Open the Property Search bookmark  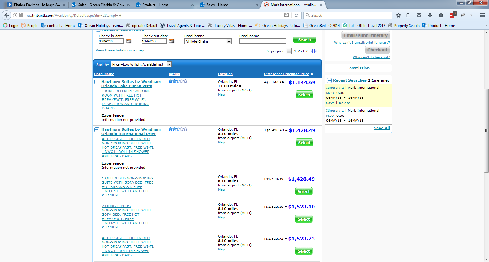(x=404, y=26)
